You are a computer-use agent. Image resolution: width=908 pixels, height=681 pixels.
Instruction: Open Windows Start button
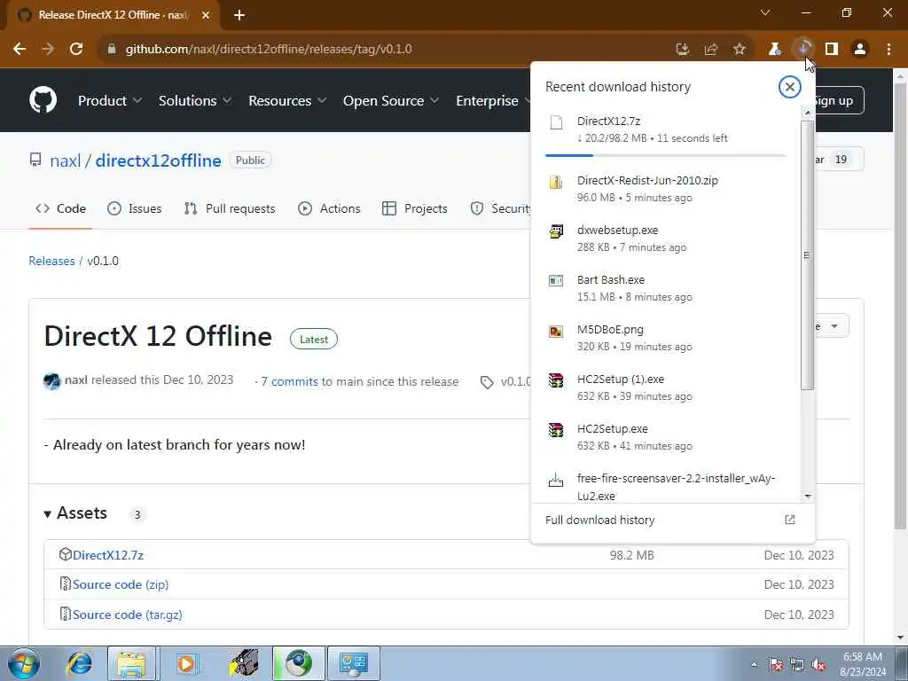coord(24,663)
